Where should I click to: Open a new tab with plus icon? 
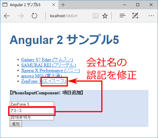63,5
